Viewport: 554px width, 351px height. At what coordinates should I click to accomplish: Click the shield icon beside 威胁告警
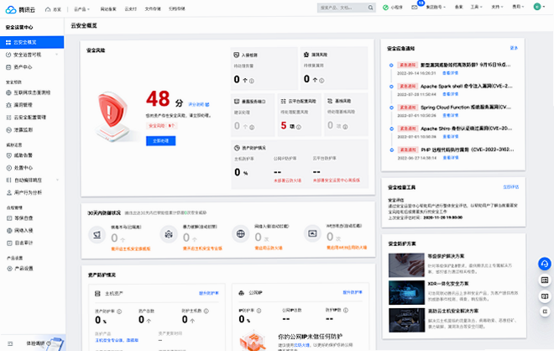click(x=9, y=155)
